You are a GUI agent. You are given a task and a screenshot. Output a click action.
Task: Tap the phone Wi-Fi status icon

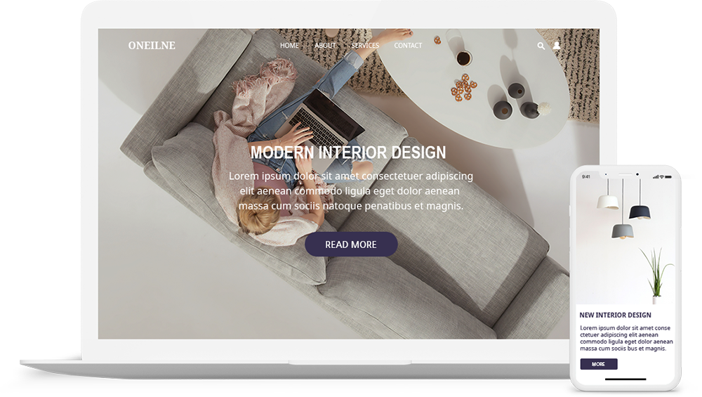662,176
